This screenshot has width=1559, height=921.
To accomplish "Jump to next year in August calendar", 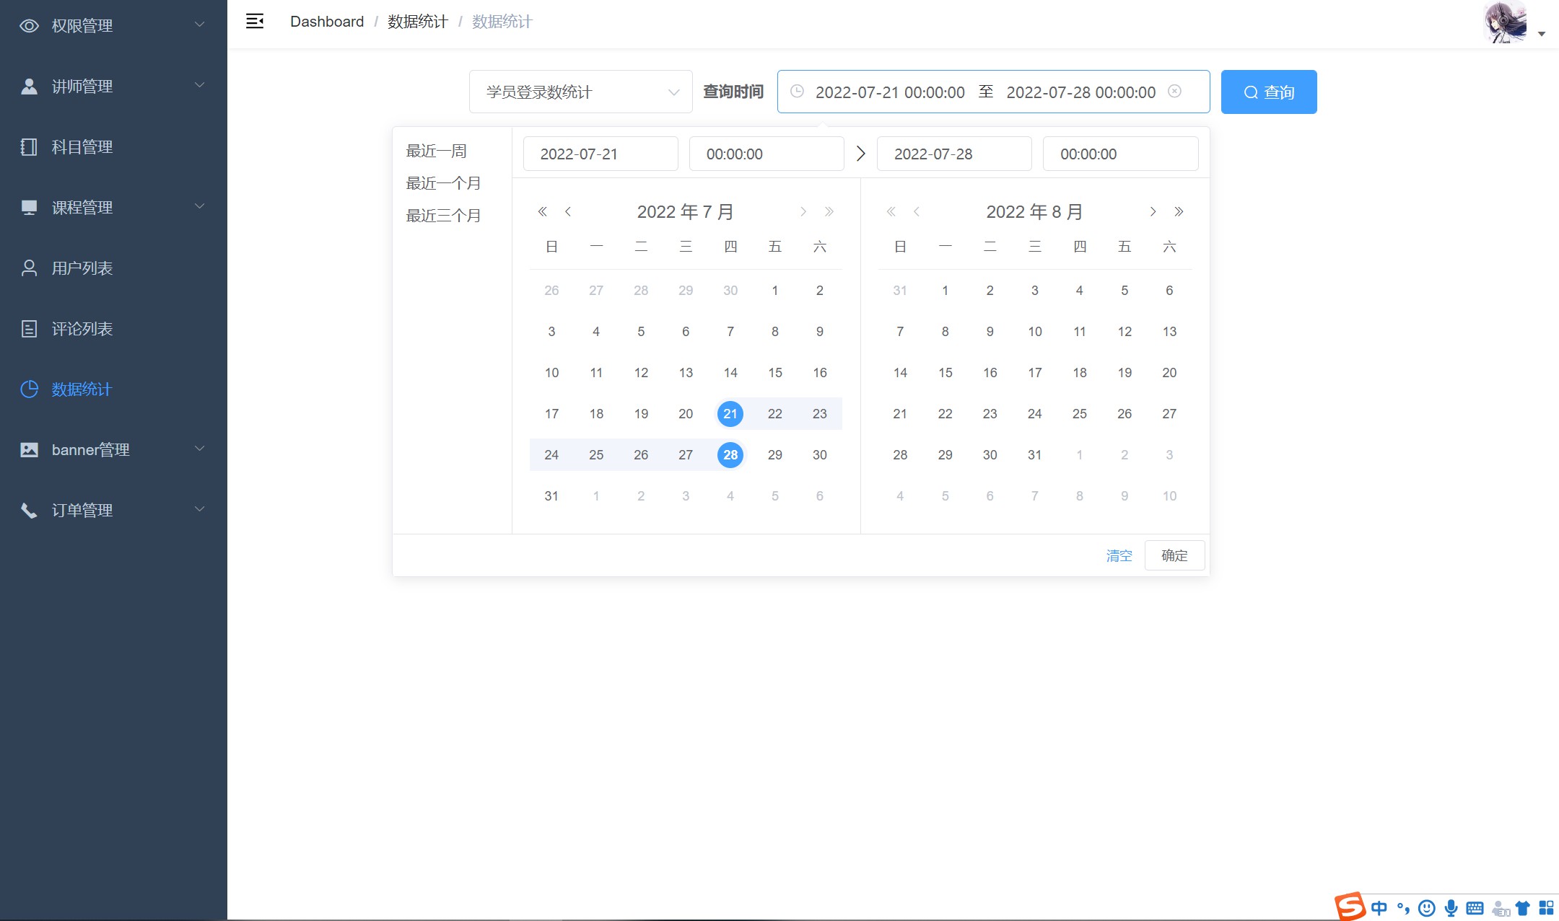I will point(1179,211).
